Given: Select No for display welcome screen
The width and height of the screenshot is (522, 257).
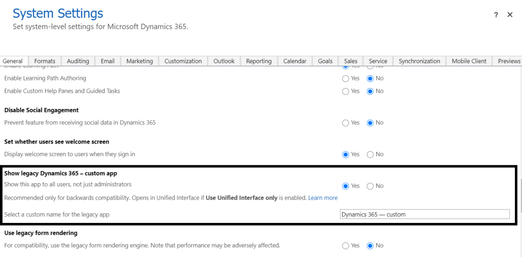Looking at the screenshot, I should 370,154.
